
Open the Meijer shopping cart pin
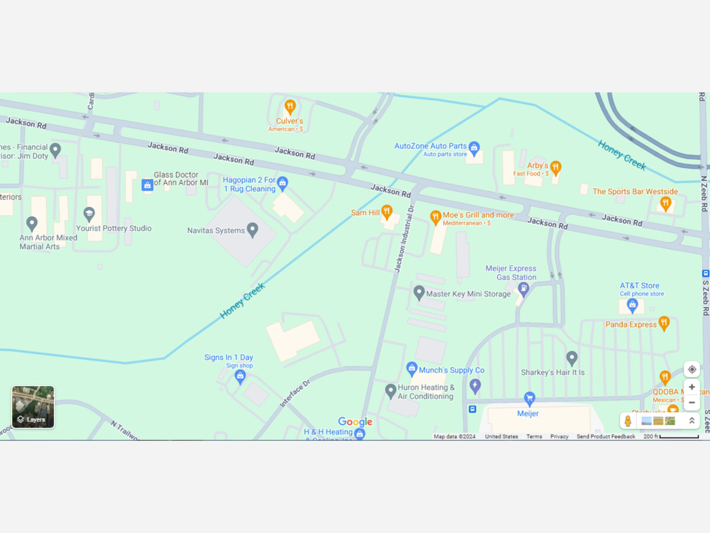(530, 399)
